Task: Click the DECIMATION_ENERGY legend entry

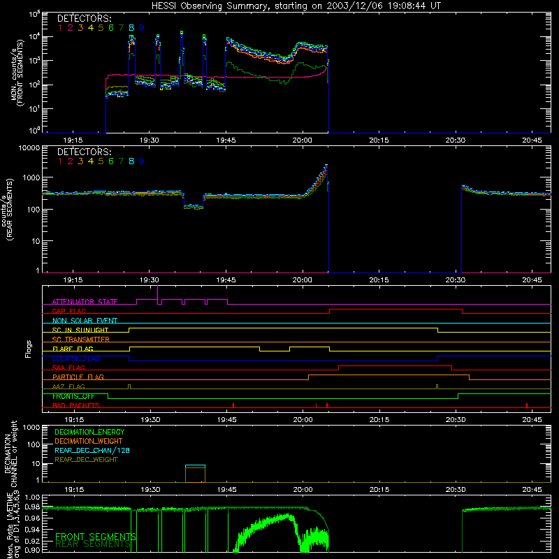Action: click(x=89, y=432)
